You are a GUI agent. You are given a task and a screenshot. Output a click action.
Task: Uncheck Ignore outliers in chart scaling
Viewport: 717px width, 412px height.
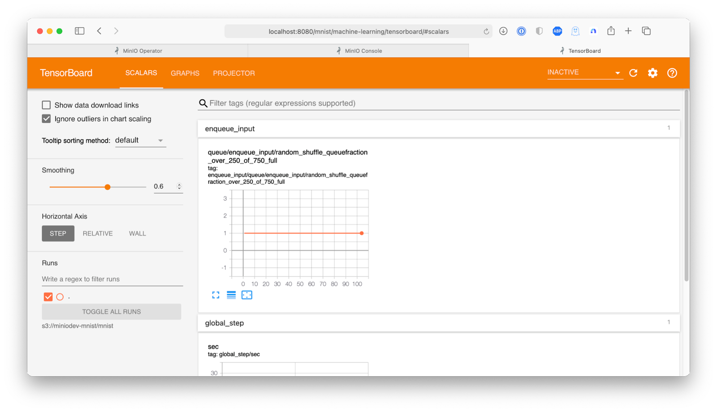click(x=46, y=119)
